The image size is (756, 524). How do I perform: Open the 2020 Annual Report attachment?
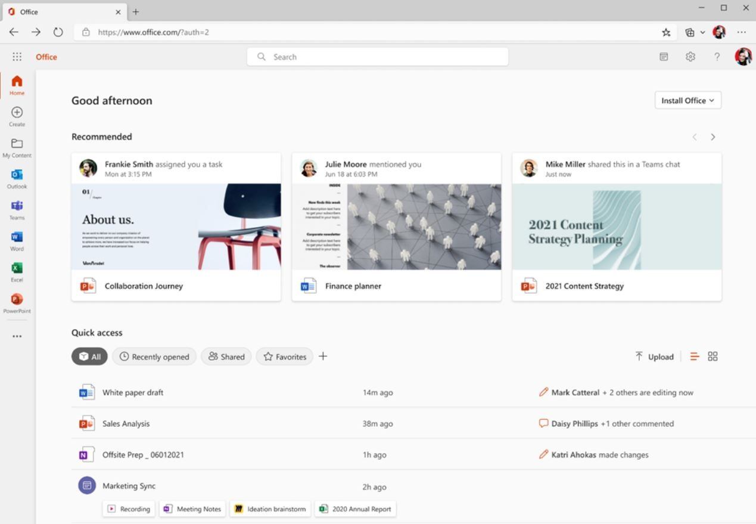click(x=356, y=509)
